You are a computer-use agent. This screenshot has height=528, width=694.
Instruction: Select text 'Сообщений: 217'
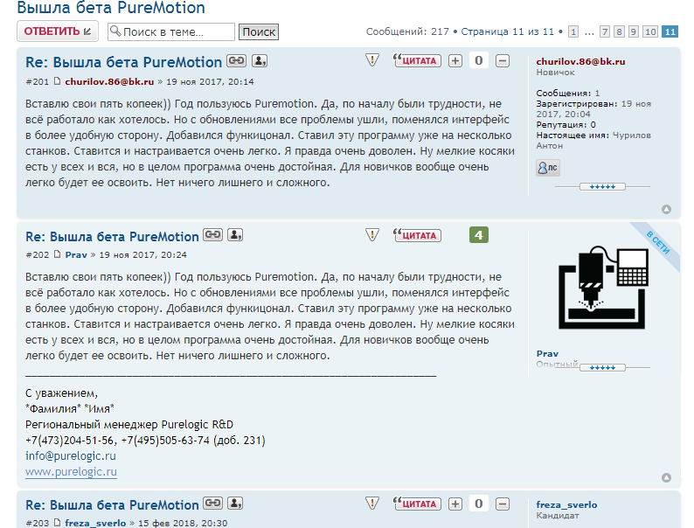pyautogui.click(x=407, y=31)
